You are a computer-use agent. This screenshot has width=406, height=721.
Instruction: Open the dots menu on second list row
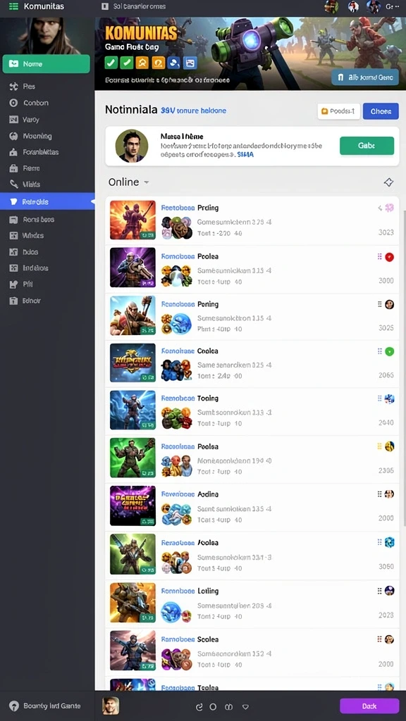point(380,256)
